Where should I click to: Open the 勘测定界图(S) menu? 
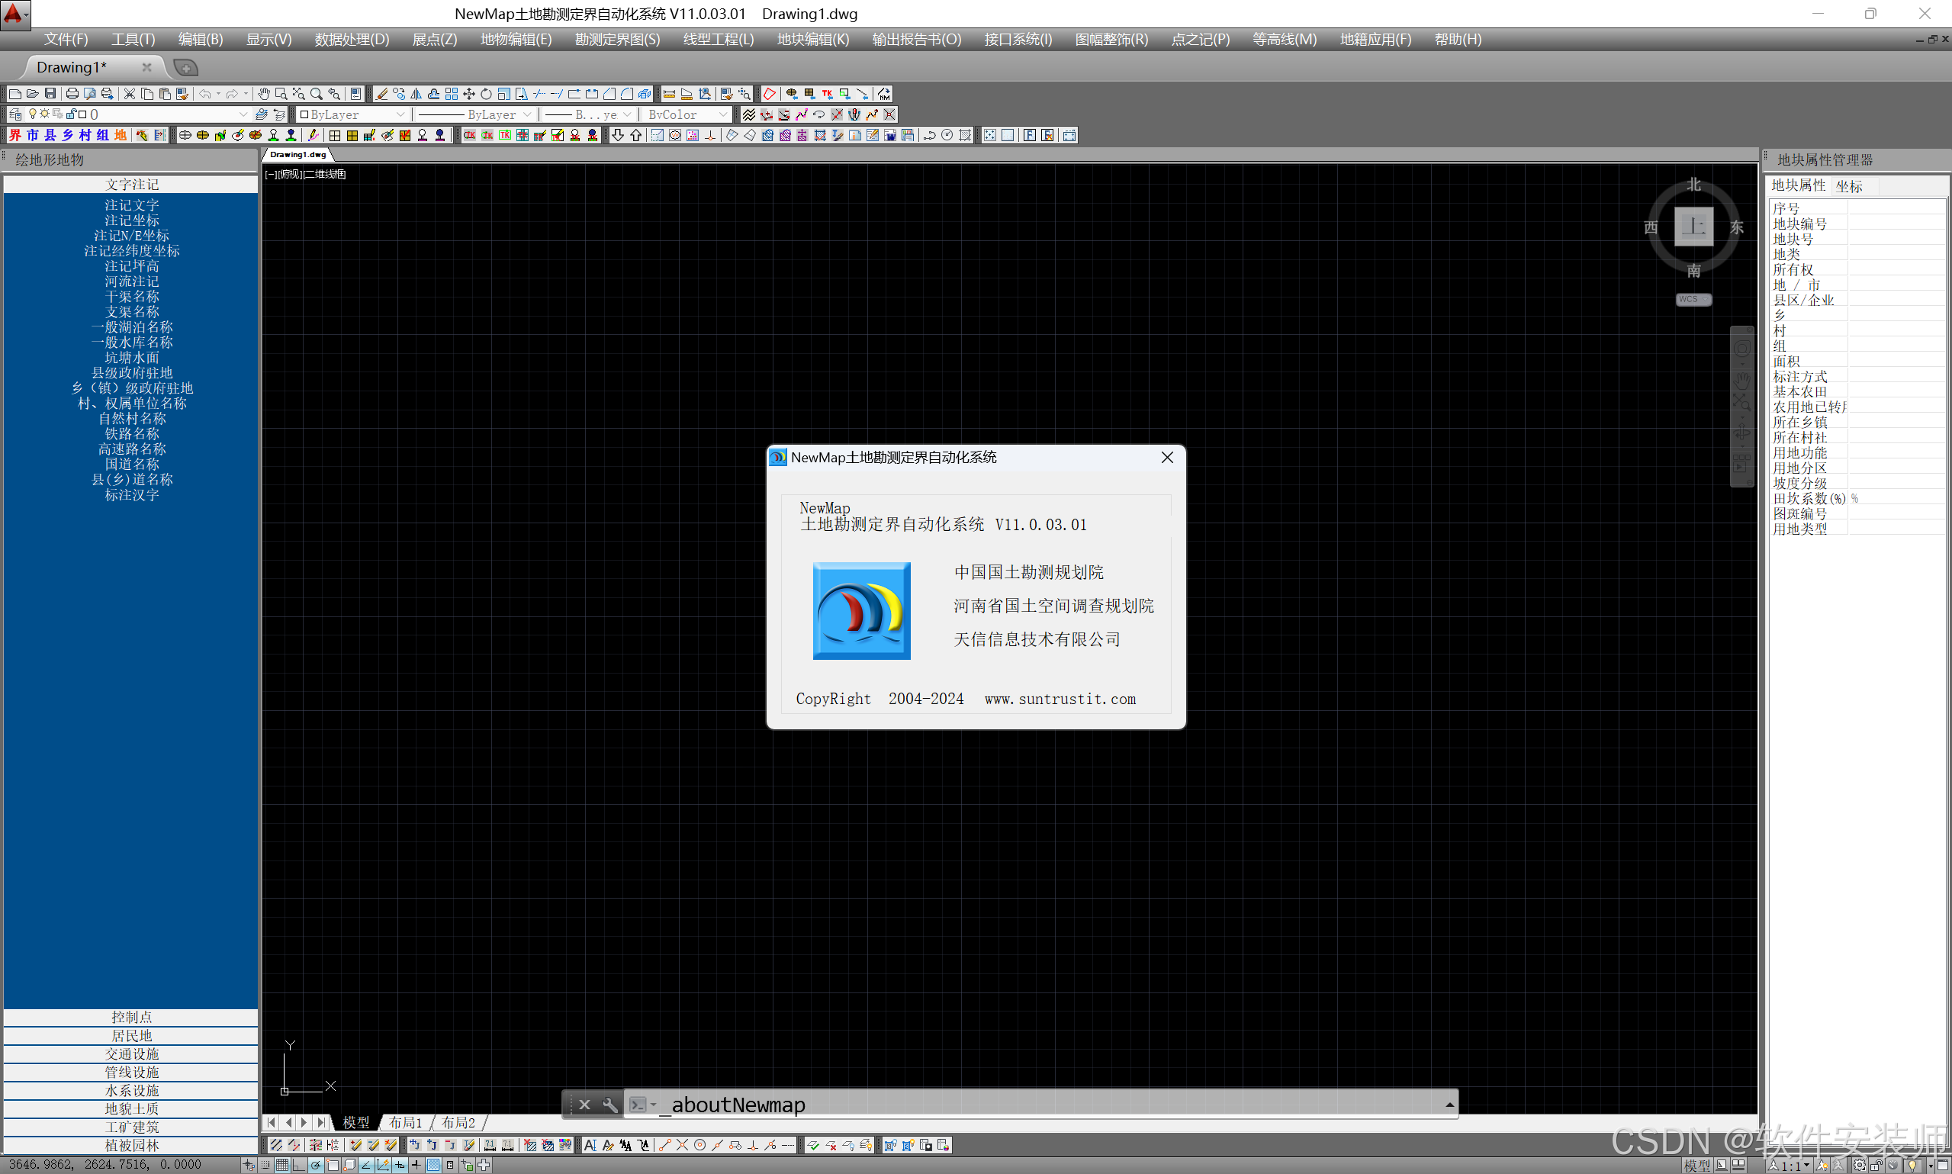click(617, 40)
